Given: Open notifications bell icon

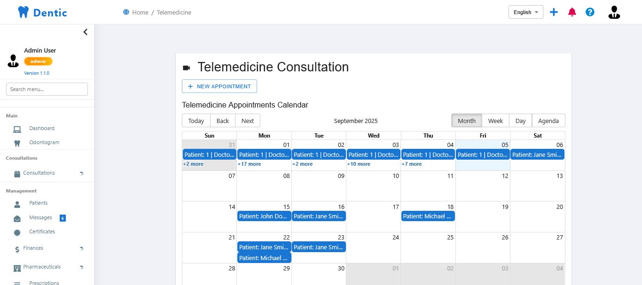Looking at the screenshot, I should (x=572, y=12).
